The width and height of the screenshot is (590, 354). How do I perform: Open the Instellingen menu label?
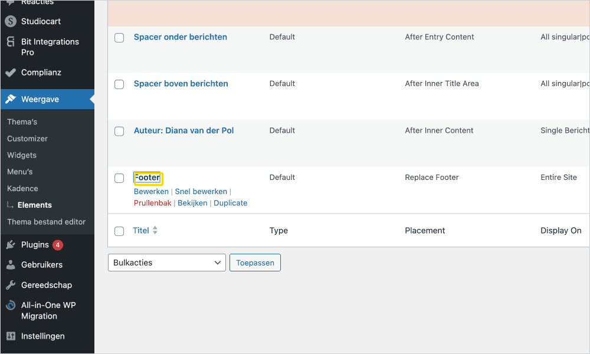(x=43, y=336)
